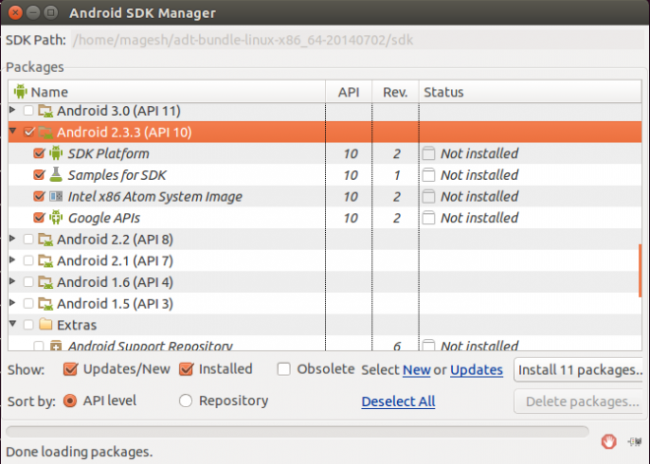
Task: Click the Android 2.2 (API 8) folder icon
Action: (x=44, y=239)
